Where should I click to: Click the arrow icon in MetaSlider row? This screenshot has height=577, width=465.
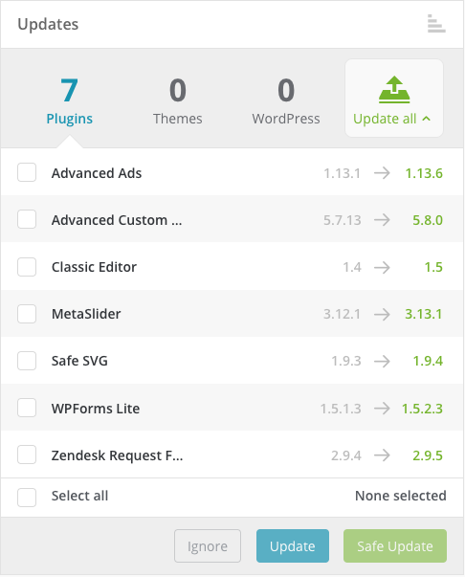pyautogui.click(x=382, y=314)
